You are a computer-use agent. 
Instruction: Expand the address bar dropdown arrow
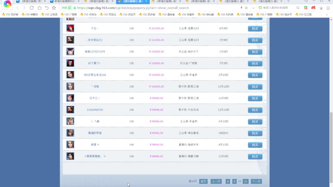[253, 8]
